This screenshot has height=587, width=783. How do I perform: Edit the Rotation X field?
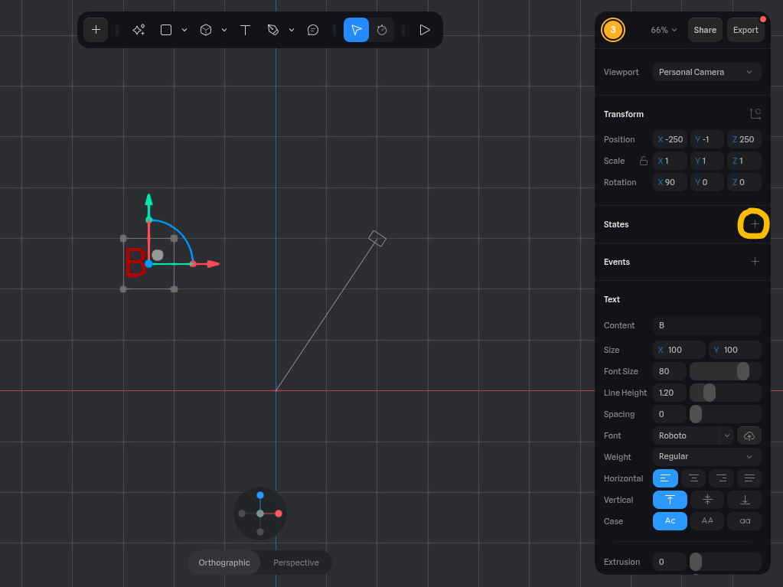point(670,182)
